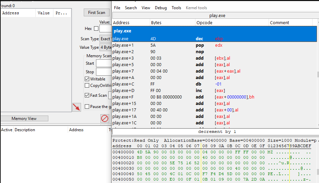This screenshot has width=319, height=183.
Task: Select the play.exe+17 instruction row
Action: click(214, 110)
